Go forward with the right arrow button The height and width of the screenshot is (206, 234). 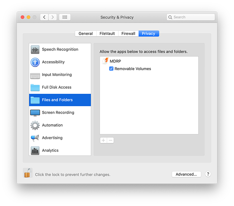pos(52,17)
